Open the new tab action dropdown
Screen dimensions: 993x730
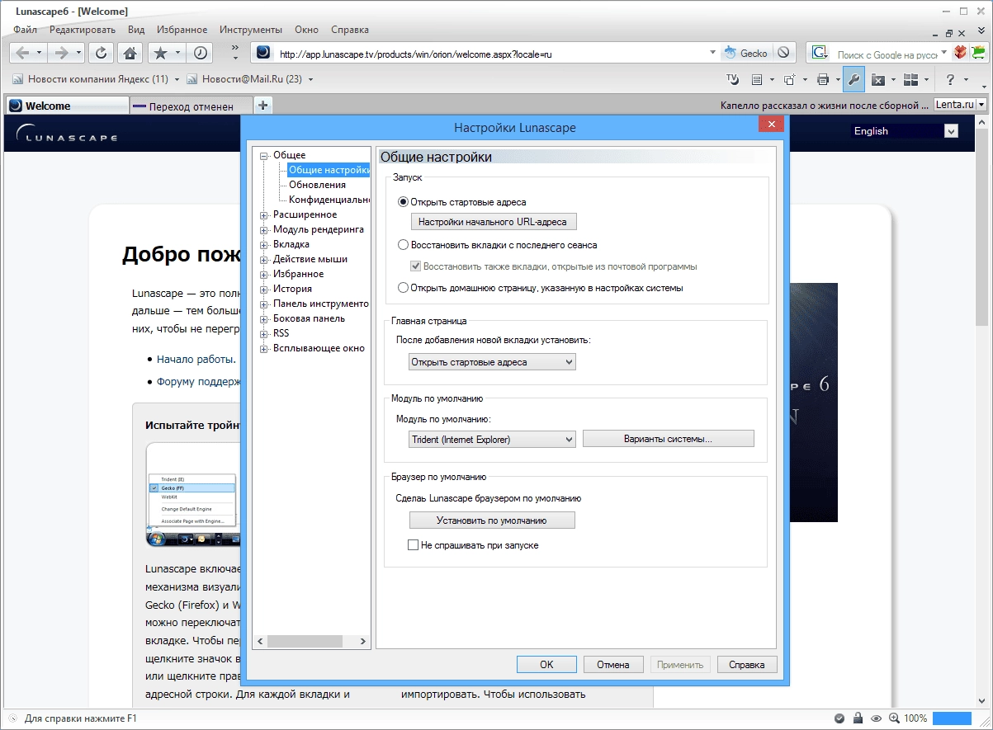tap(492, 362)
